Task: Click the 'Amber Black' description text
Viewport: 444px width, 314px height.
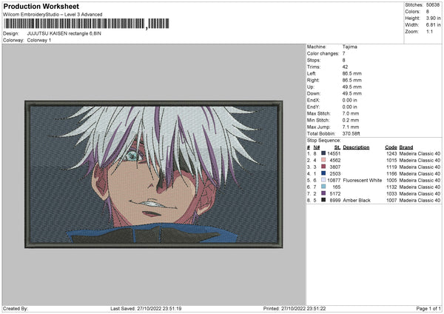Action: coord(357,201)
